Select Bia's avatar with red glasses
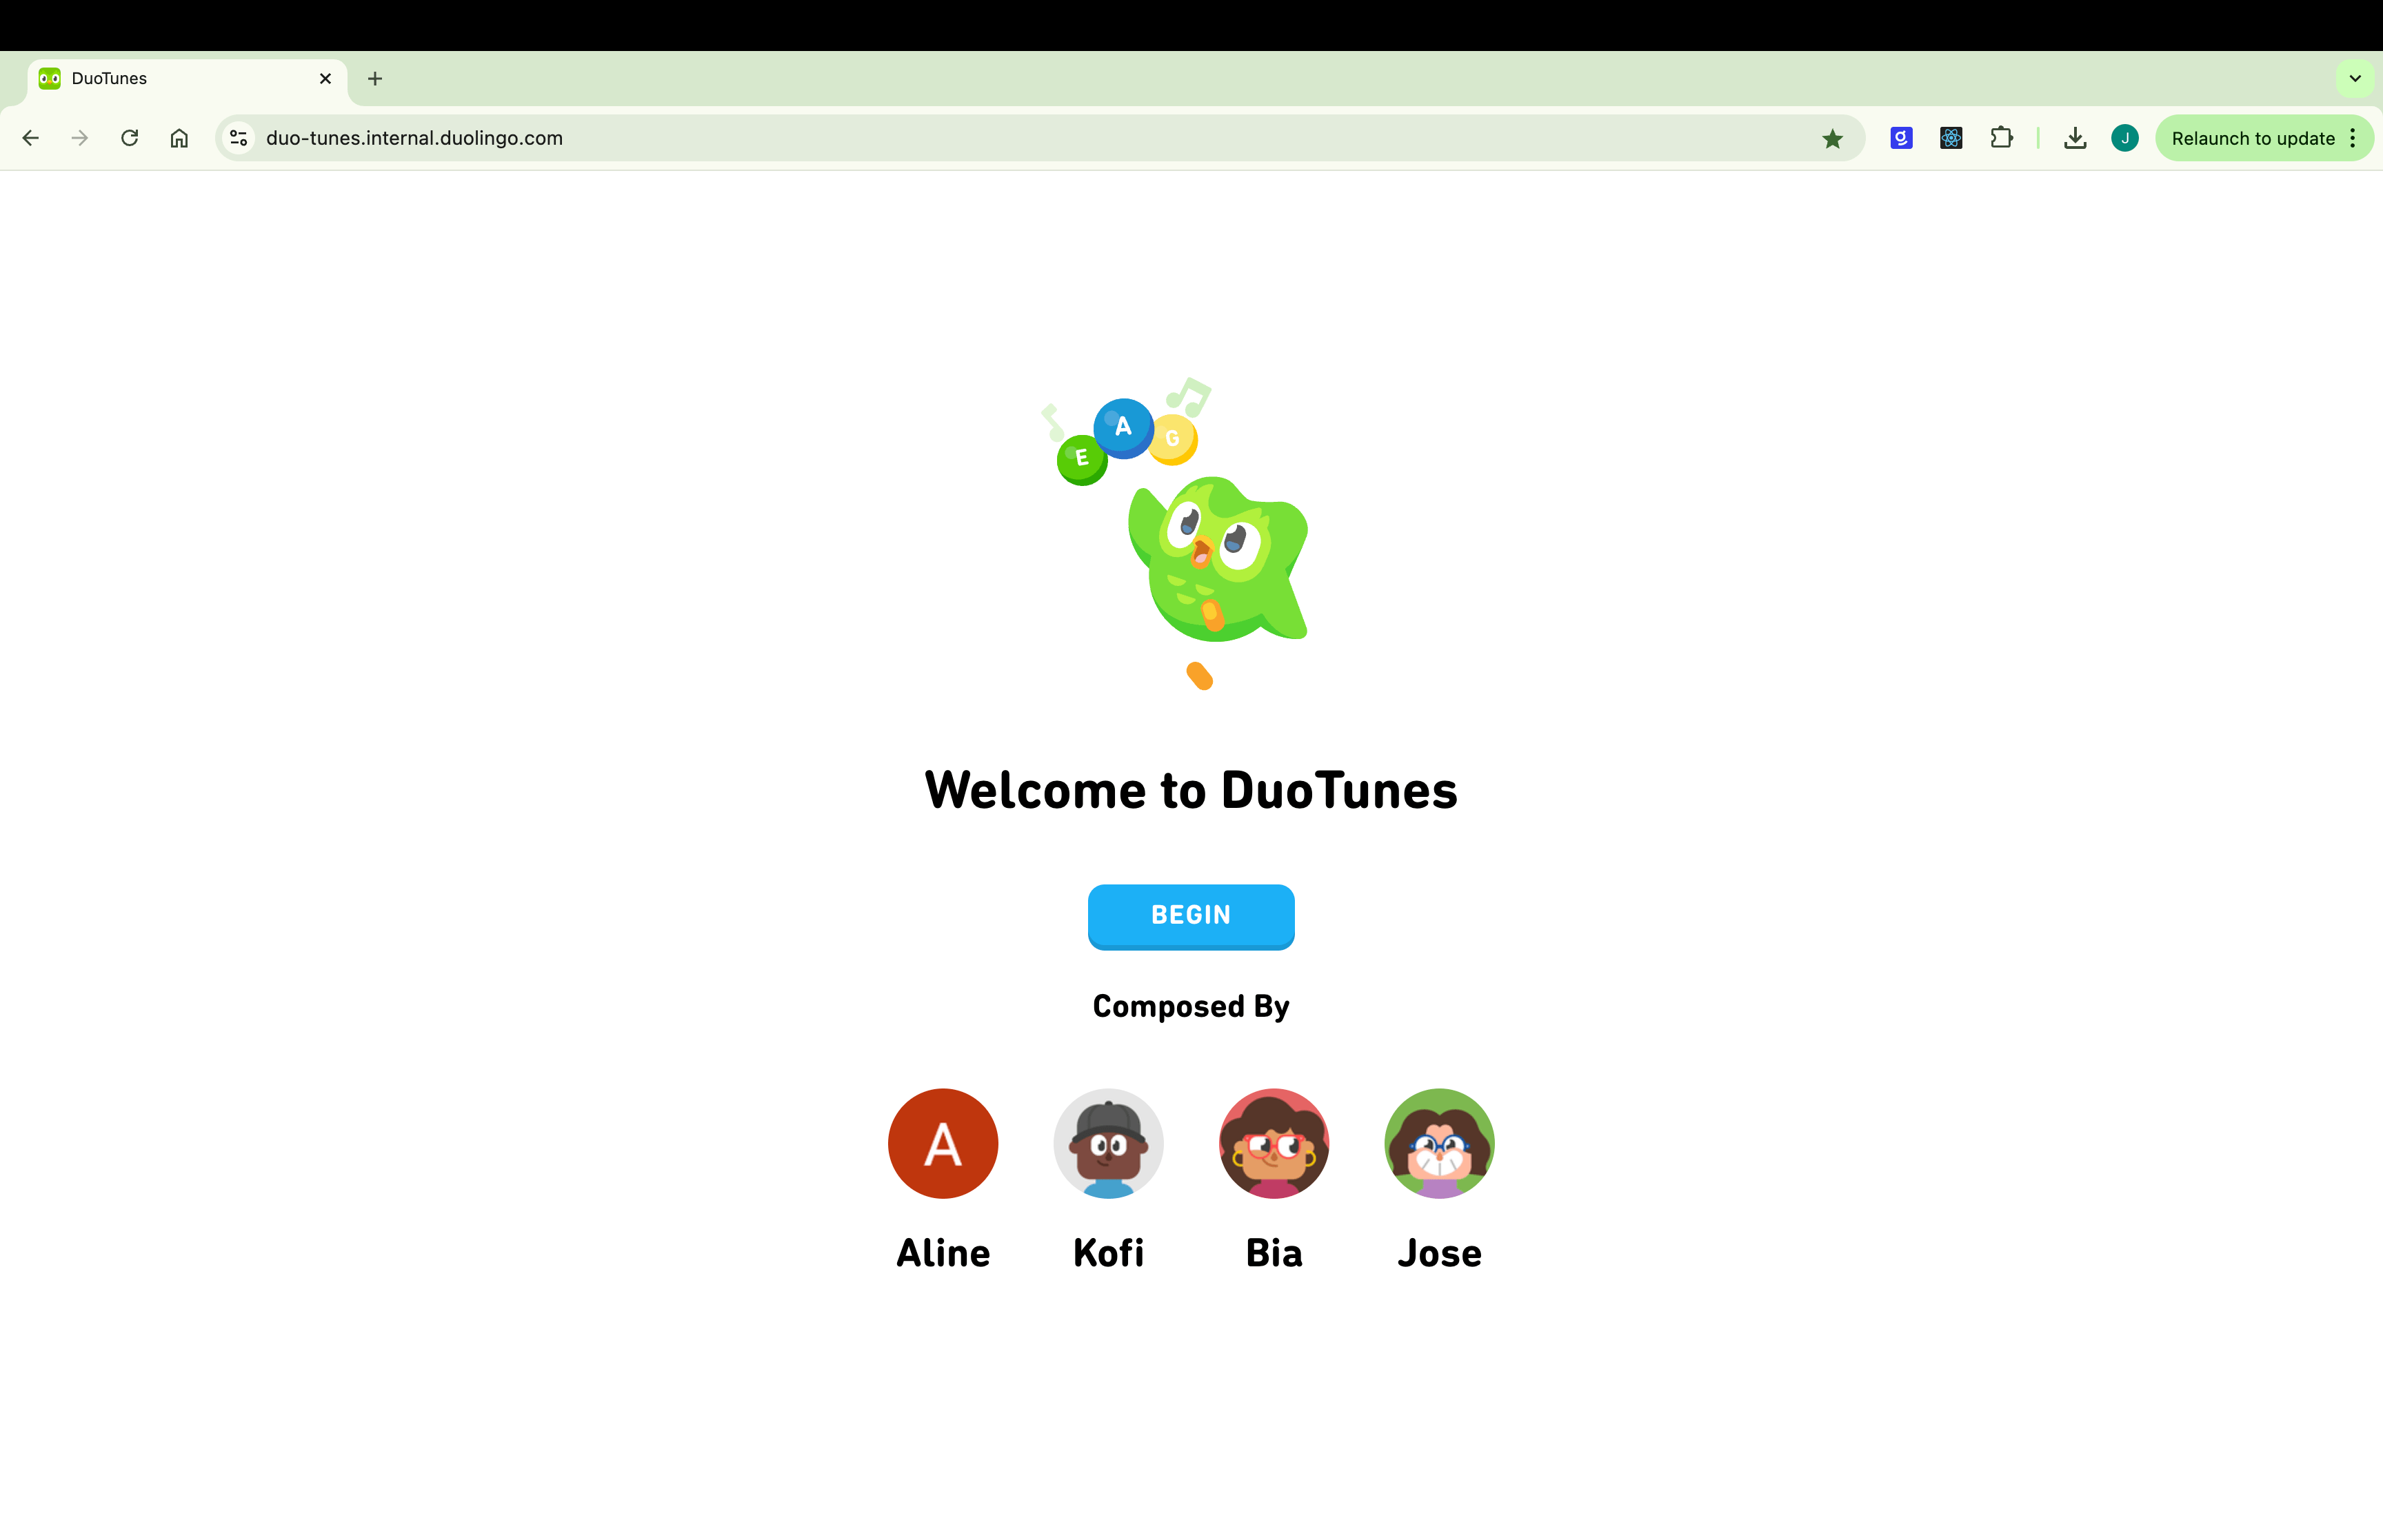Image resolution: width=2383 pixels, height=1540 pixels. [1274, 1143]
